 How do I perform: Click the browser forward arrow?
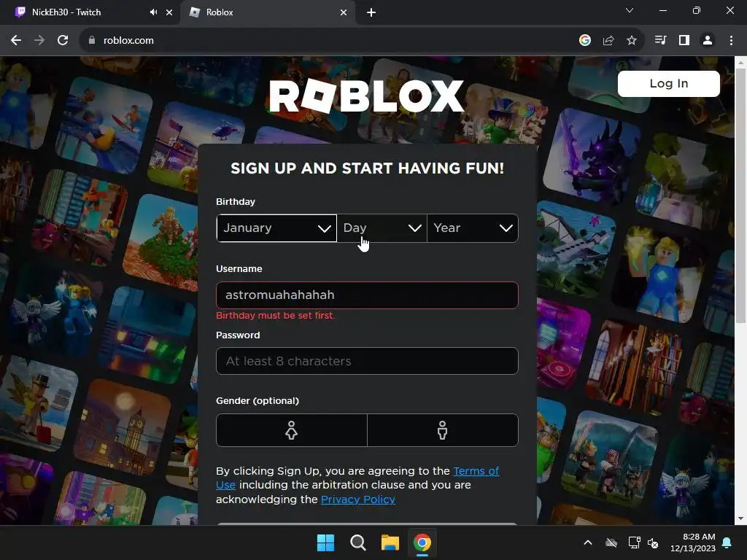[39, 41]
